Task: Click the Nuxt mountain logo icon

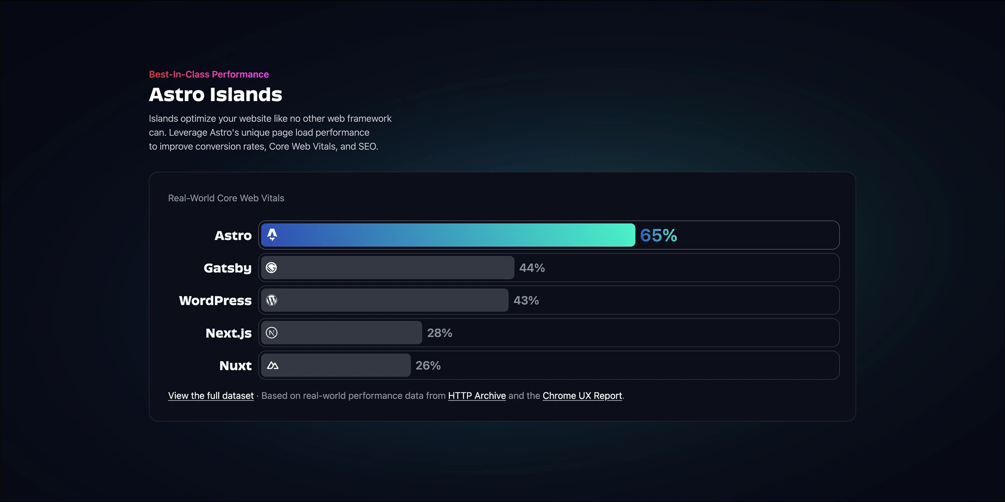Action: click(272, 366)
